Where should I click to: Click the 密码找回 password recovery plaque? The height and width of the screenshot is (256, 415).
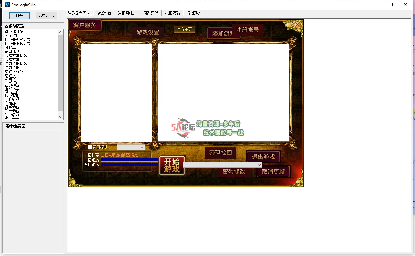220,153
